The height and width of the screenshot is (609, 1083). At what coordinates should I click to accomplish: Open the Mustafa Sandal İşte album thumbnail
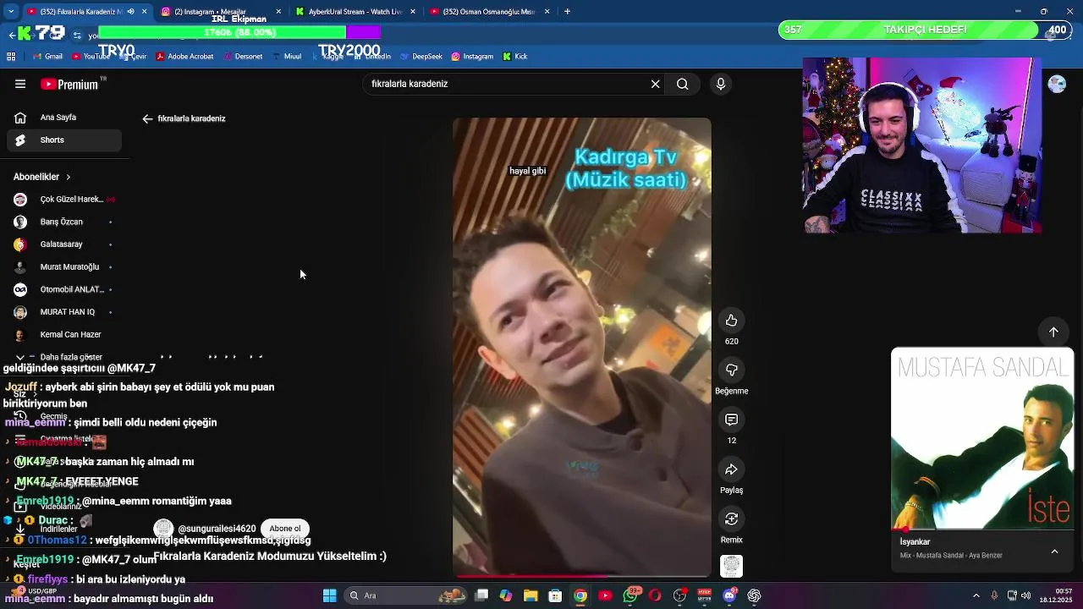click(982, 438)
